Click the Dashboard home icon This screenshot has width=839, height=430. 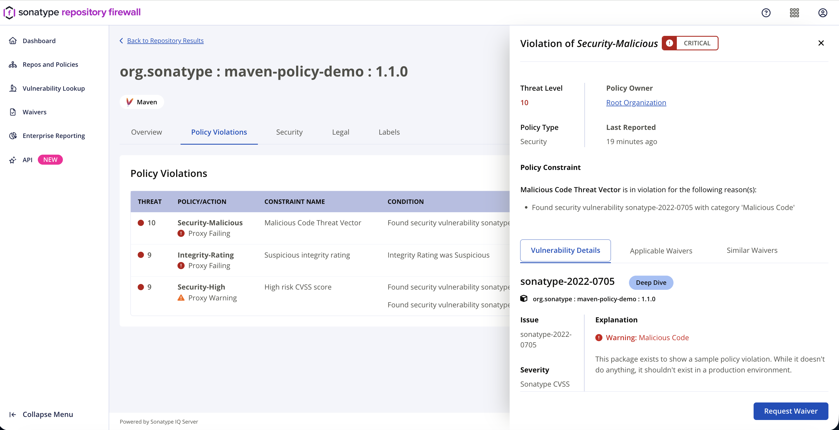(13, 41)
